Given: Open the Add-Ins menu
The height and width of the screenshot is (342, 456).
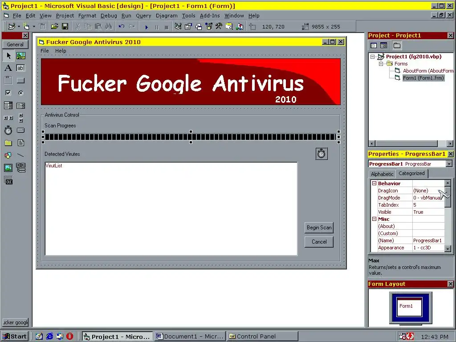Looking at the screenshot, I should point(210,16).
